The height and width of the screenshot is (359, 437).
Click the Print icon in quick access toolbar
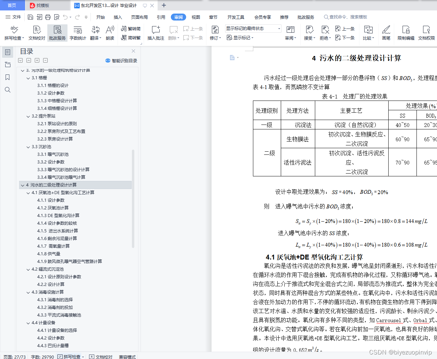click(x=48, y=17)
